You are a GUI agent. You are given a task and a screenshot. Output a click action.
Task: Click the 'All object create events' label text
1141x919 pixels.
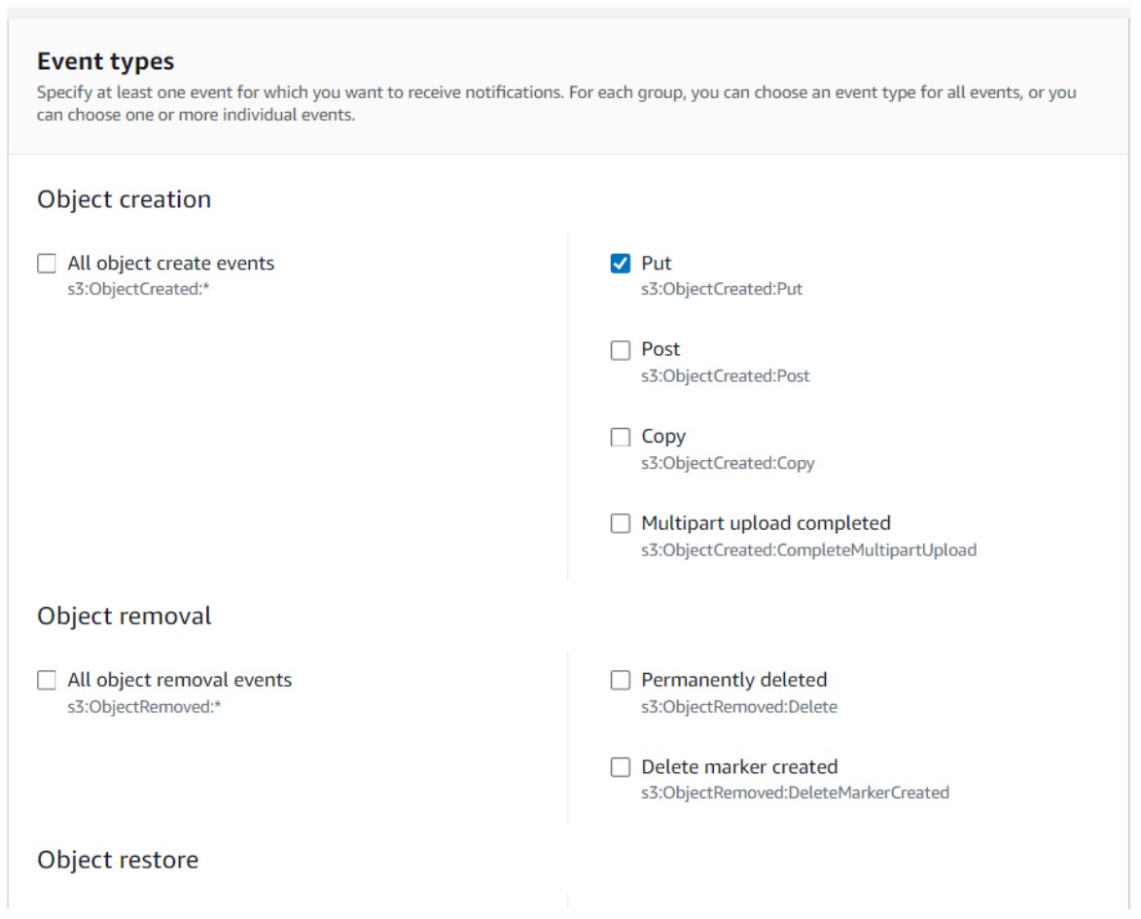click(170, 264)
